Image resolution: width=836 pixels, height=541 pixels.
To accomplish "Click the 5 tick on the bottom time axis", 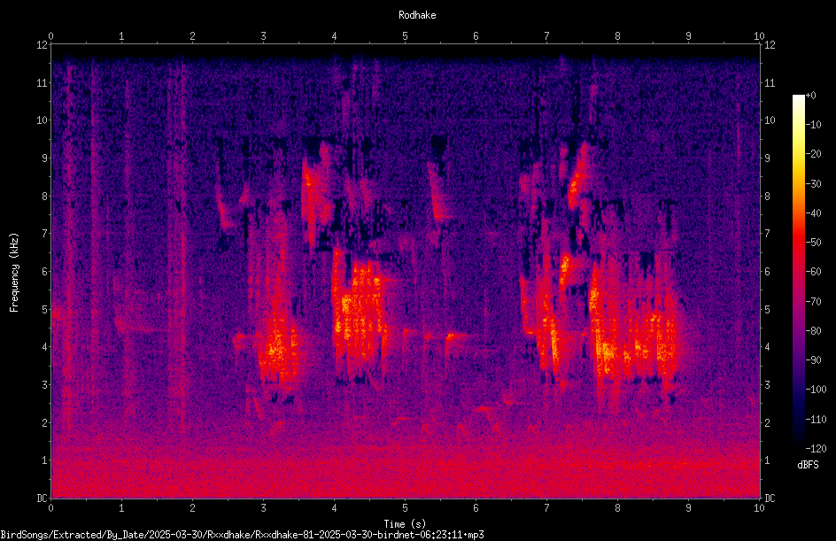I will pyautogui.click(x=406, y=508).
